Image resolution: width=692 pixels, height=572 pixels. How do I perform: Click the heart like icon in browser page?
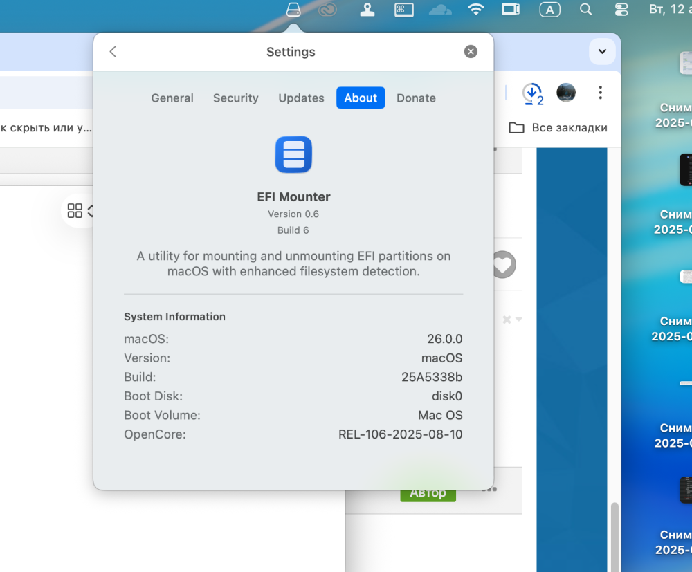tap(504, 265)
